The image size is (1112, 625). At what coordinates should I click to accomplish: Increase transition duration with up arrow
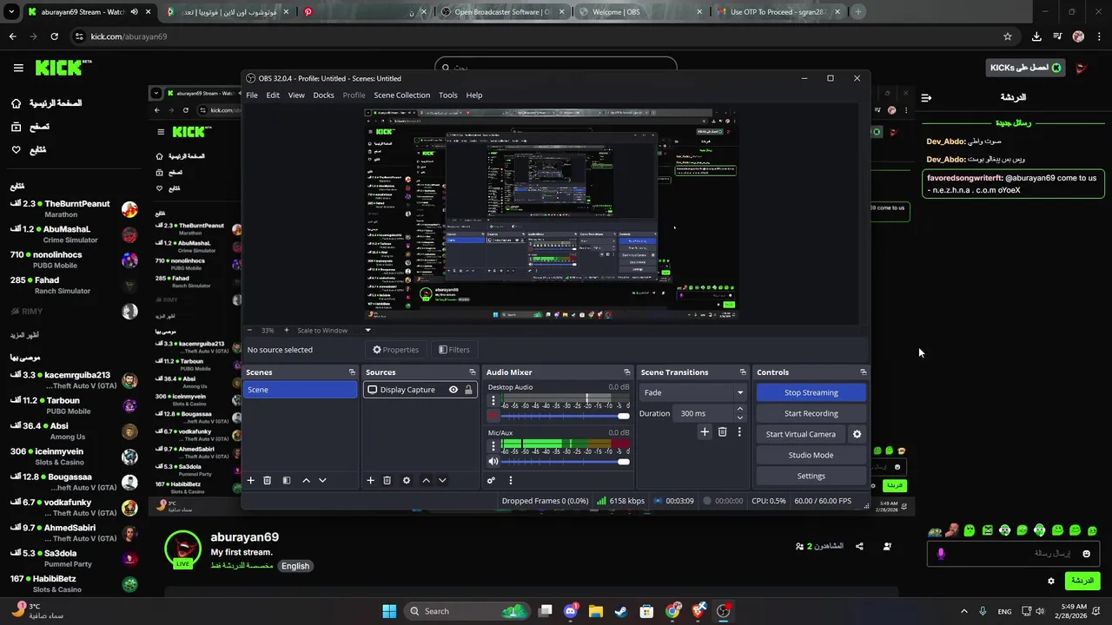coord(740,409)
